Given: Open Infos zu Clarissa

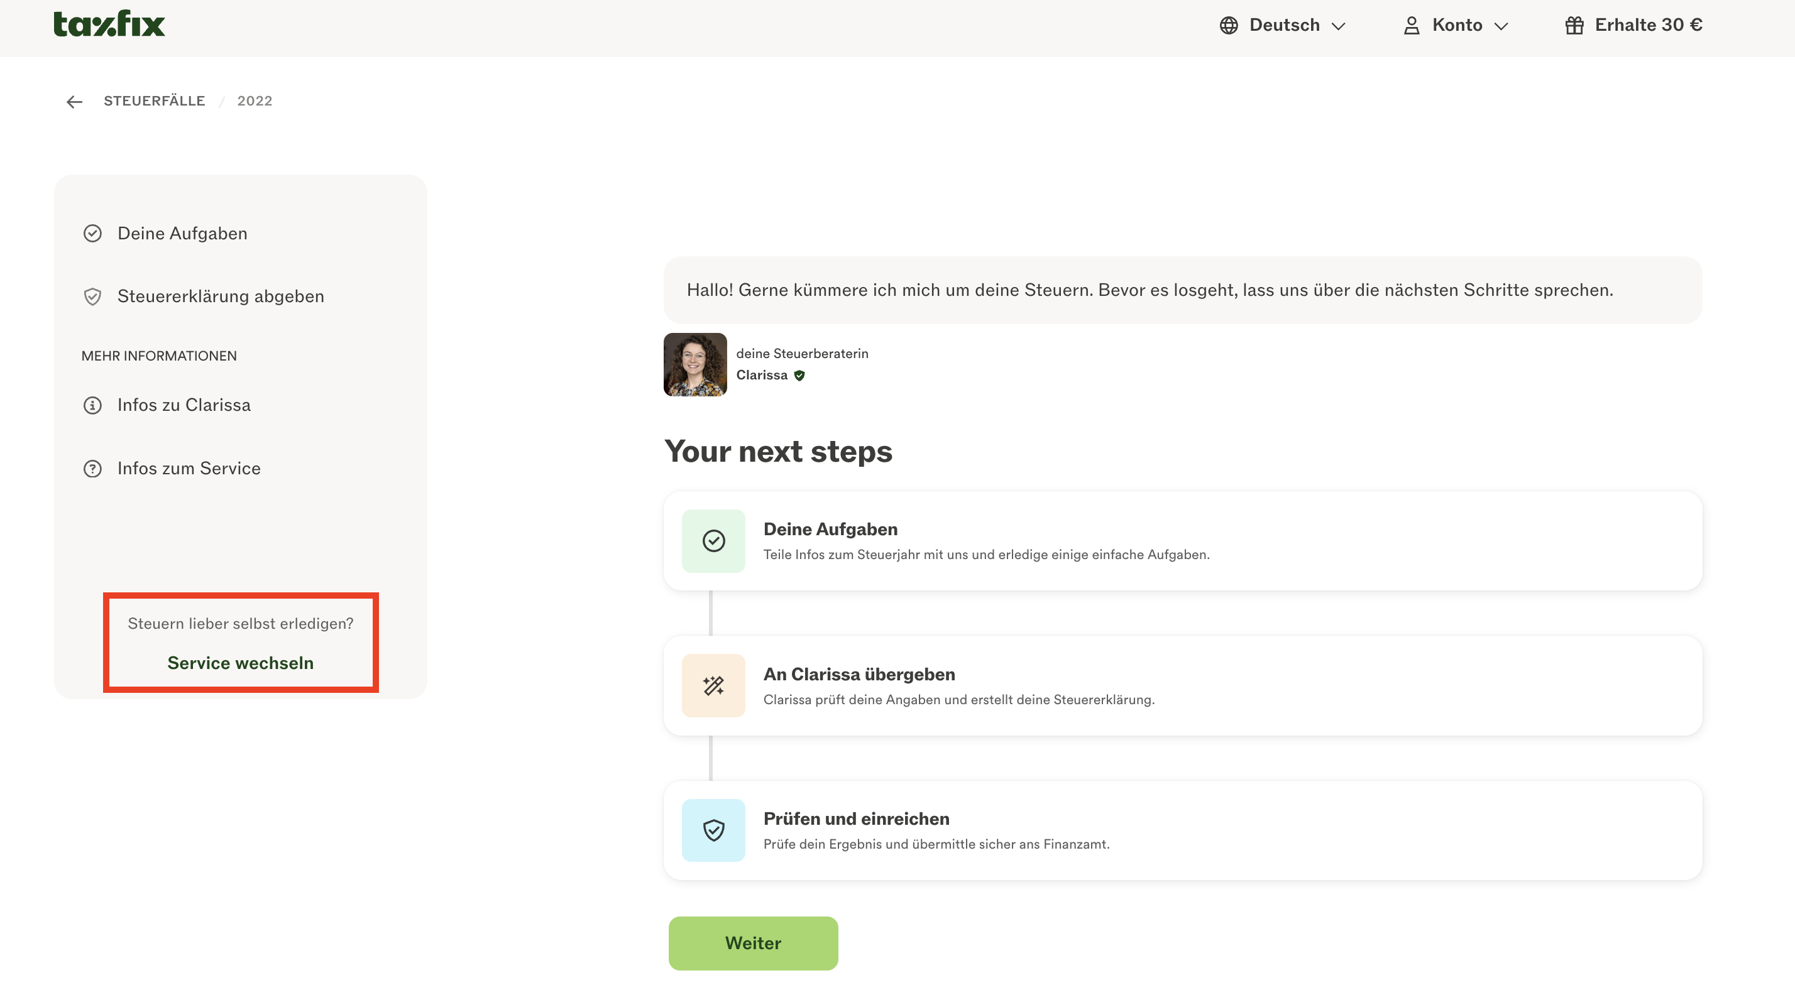Looking at the screenshot, I should [x=184, y=405].
